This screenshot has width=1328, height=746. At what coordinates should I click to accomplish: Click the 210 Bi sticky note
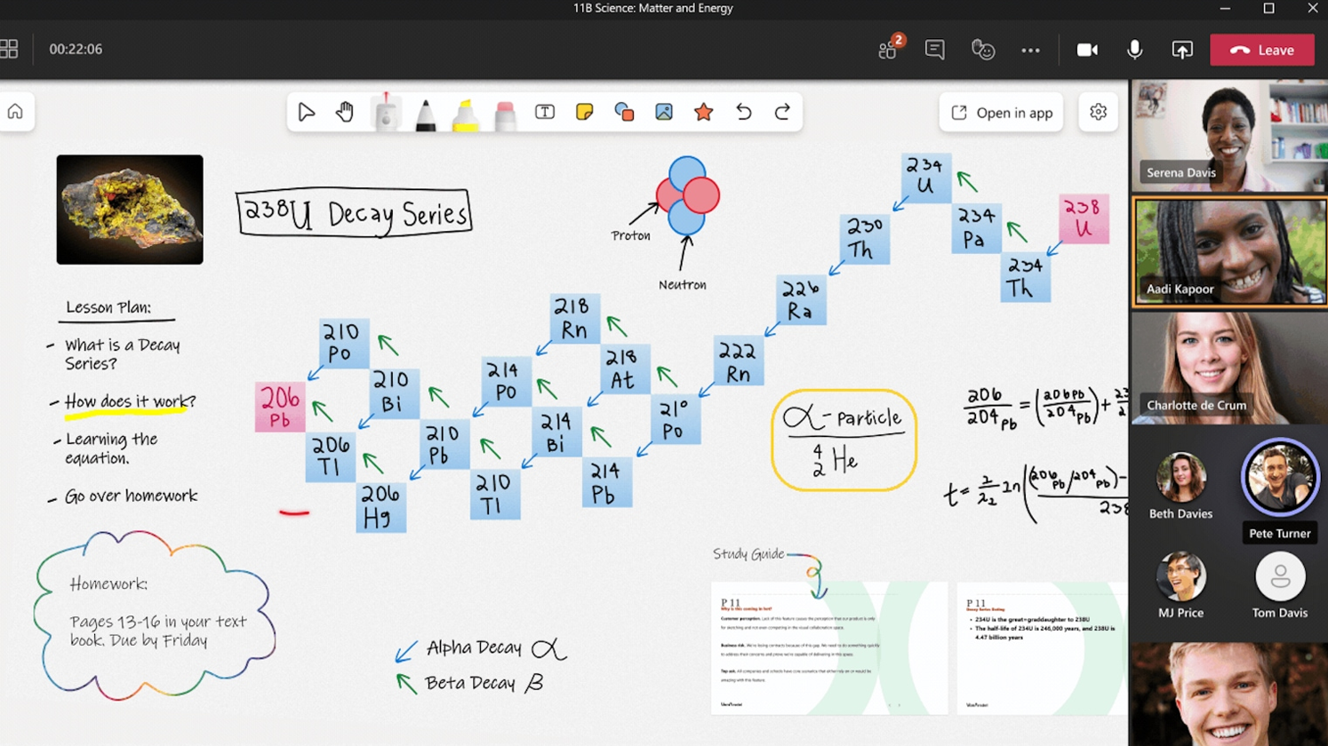pyautogui.click(x=394, y=393)
